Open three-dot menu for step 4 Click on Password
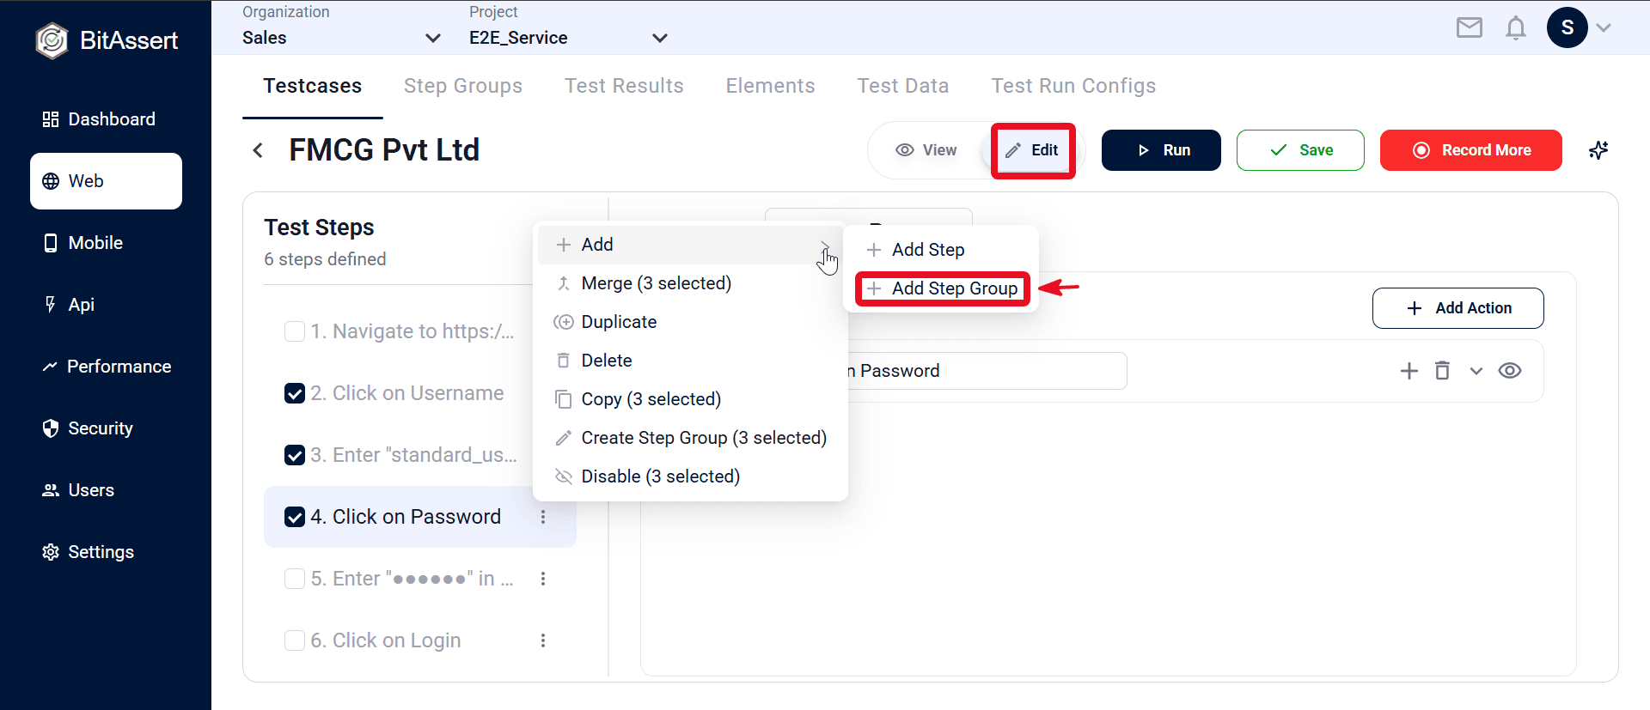Image resolution: width=1650 pixels, height=710 pixels. (543, 517)
